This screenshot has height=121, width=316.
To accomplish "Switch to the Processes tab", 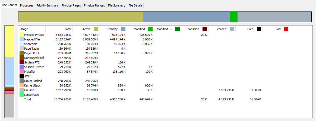I will tap(27, 5).
